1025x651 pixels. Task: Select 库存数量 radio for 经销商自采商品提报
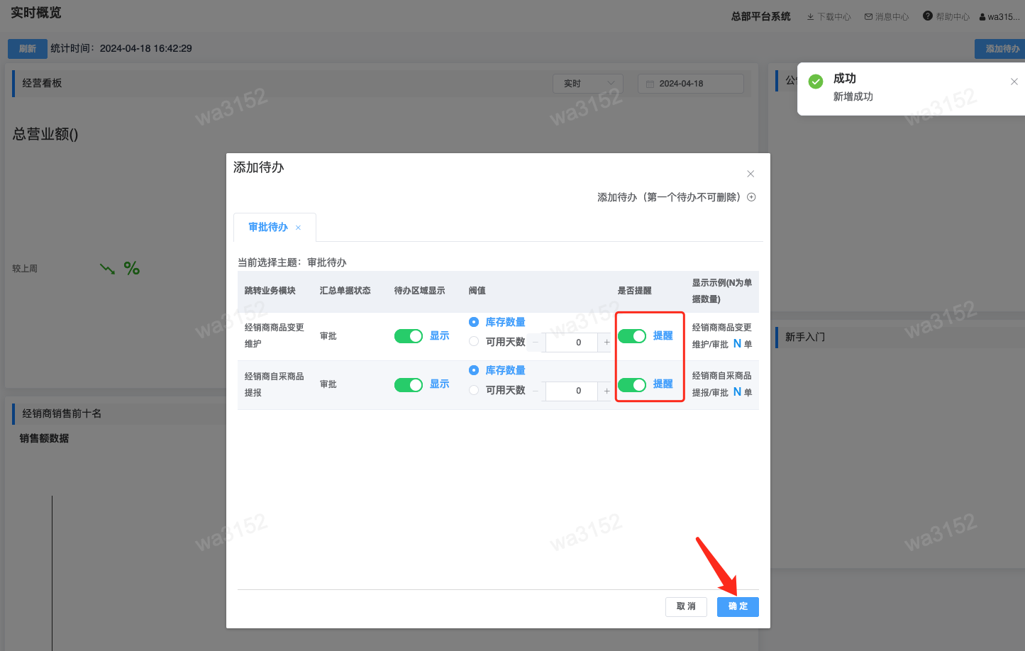(474, 370)
